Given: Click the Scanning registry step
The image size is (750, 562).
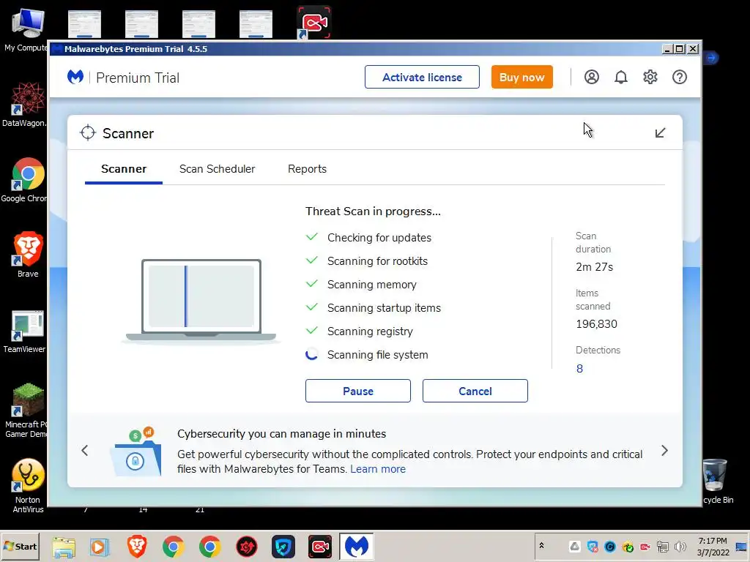Looking at the screenshot, I should [370, 331].
